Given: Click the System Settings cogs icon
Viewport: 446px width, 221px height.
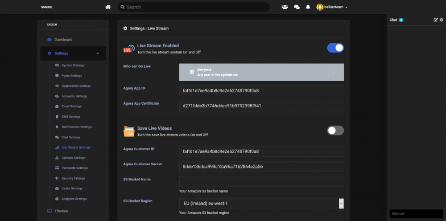Looking at the screenshot, I should 57,65.
